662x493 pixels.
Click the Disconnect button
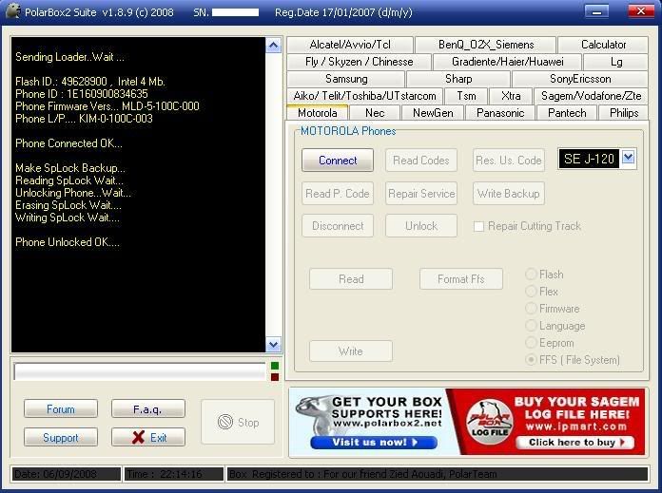338,226
